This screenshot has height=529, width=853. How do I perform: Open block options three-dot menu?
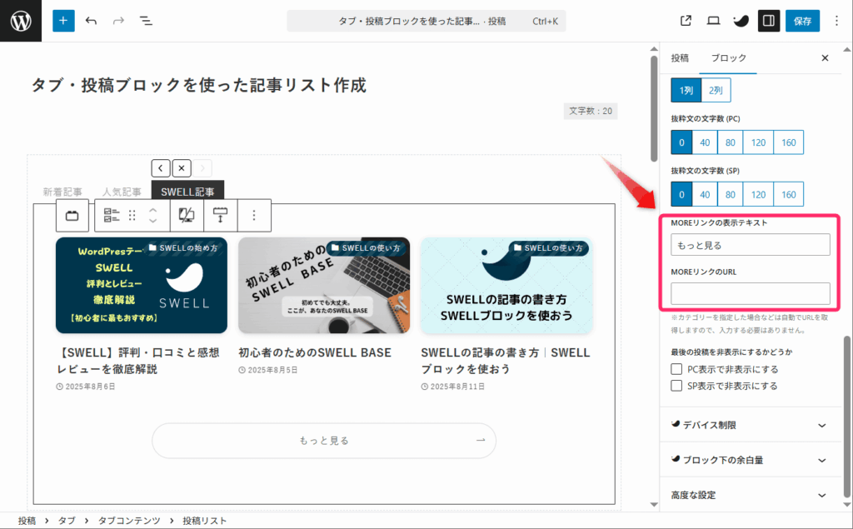pos(253,216)
